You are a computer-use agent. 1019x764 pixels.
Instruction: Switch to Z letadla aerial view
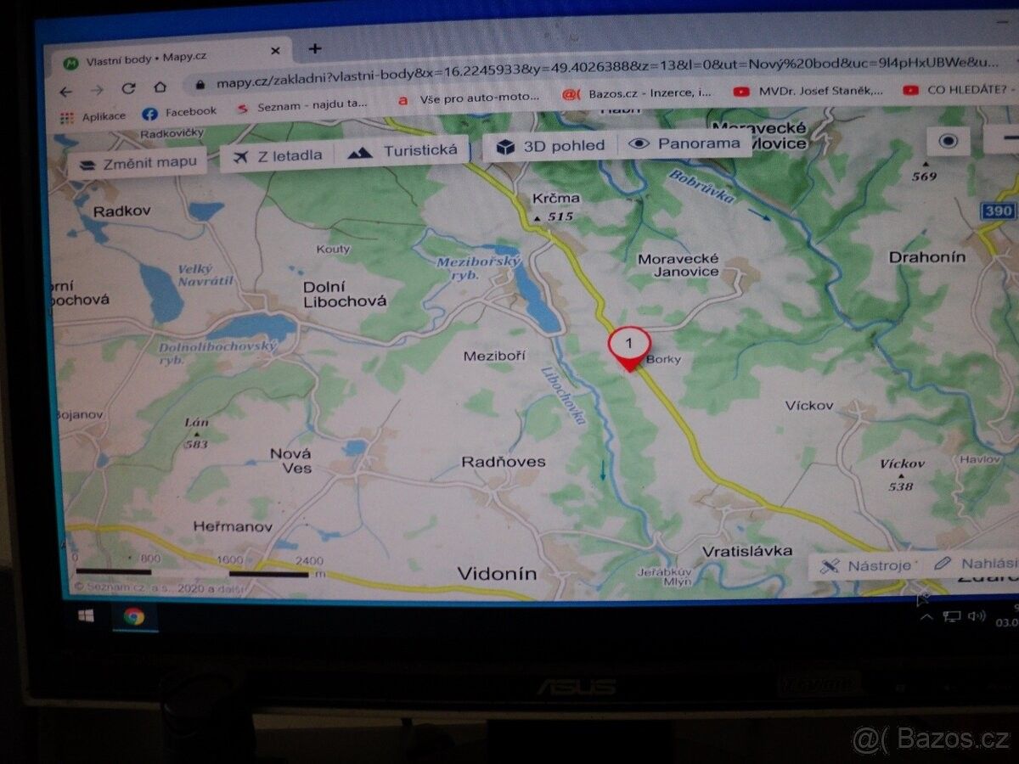tap(278, 156)
